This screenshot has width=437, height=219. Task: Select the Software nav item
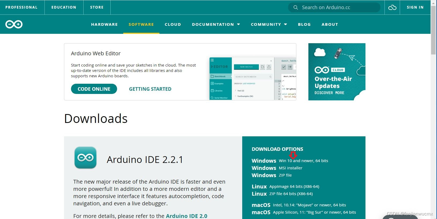pyautogui.click(x=141, y=24)
